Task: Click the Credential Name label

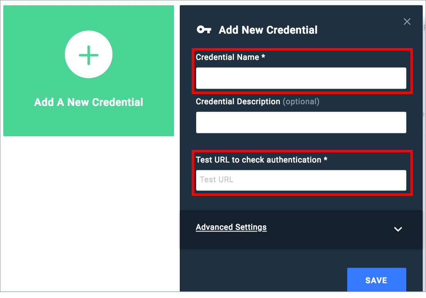Action: (x=227, y=57)
